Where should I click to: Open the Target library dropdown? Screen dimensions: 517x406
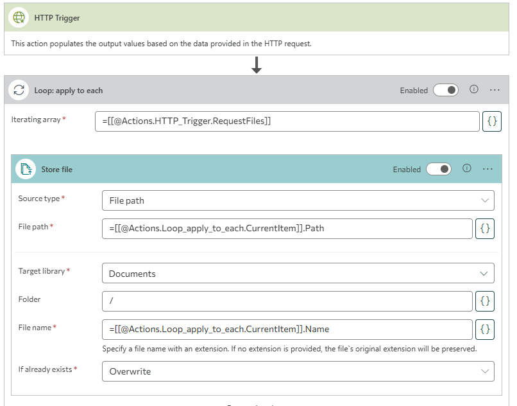tap(298, 274)
